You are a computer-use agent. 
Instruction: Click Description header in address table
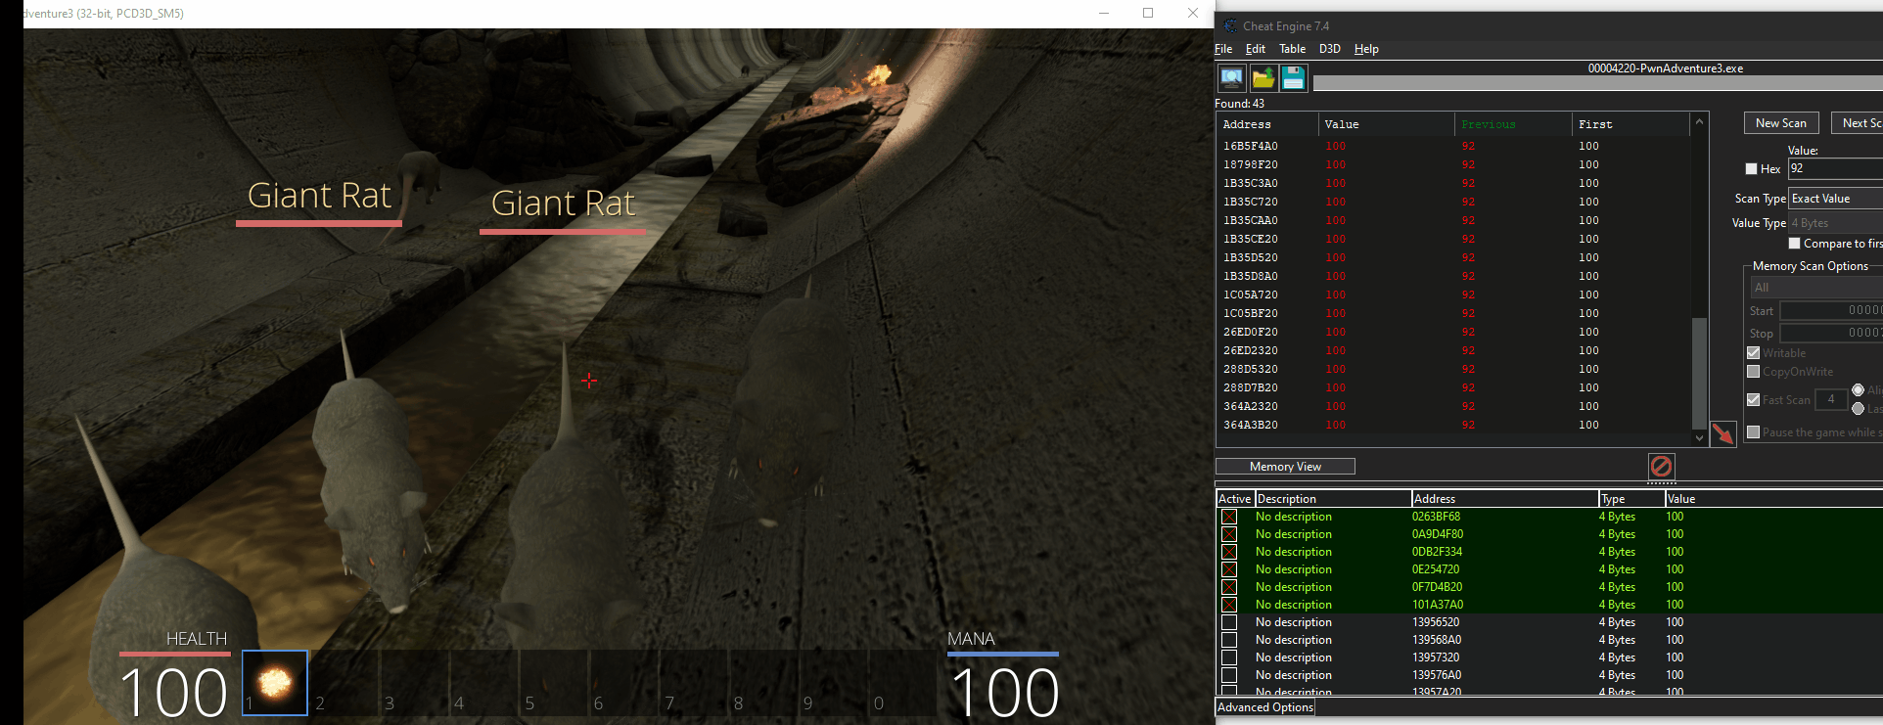pos(1333,499)
